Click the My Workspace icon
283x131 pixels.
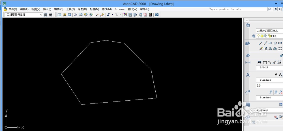(51, 15)
